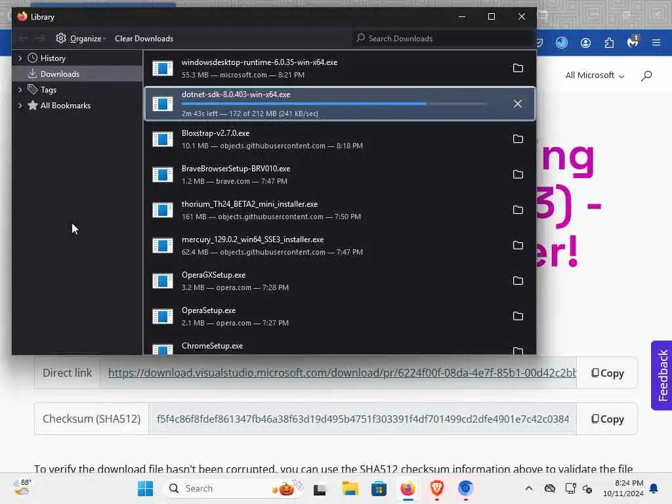Focus the Search Downloads field
672x504 pixels.
click(443, 39)
